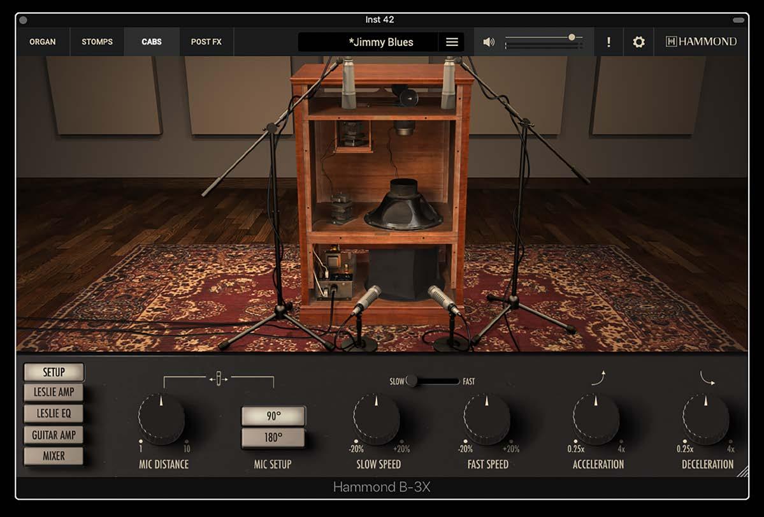Click the SLOW SPEED knob
764x517 pixels.
pyautogui.click(x=376, y=419)
